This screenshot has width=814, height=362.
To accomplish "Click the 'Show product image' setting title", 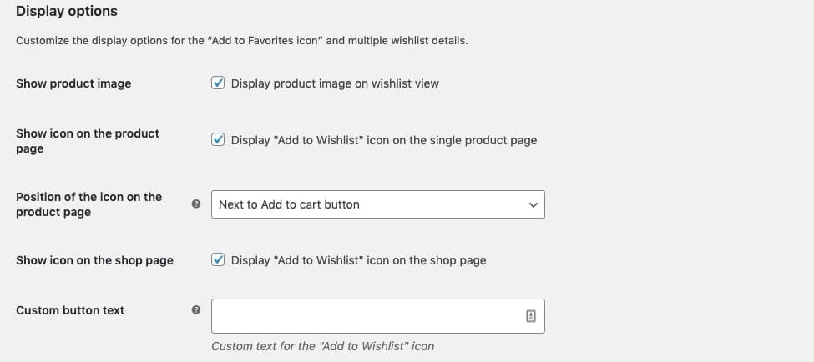I will tap(73, 83).
